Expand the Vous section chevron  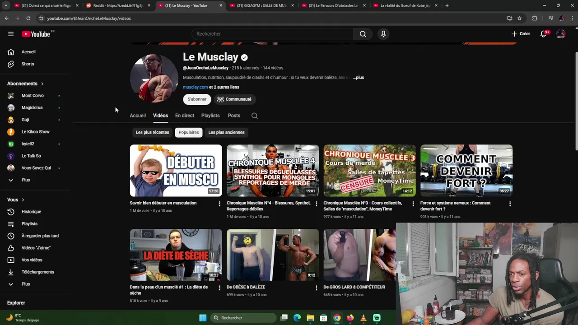coord(23,200)
